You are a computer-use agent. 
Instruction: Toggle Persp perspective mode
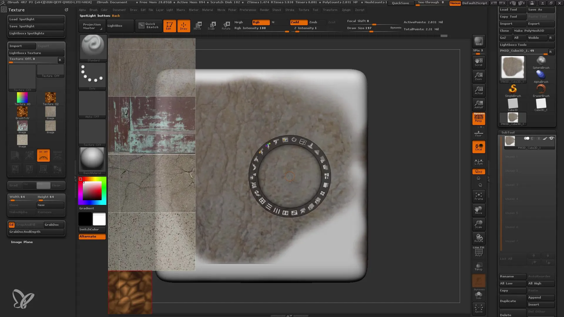pyautogui.click(x=479, y=118)
